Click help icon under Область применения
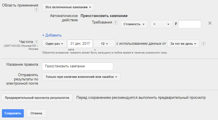The height and width of the screenshot is (120, 218). 36,10
